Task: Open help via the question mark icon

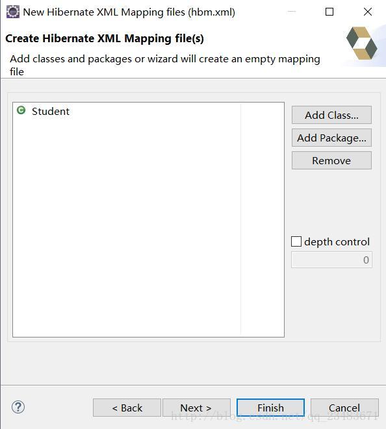Action: pyautogui.click(x=18, y=407)
